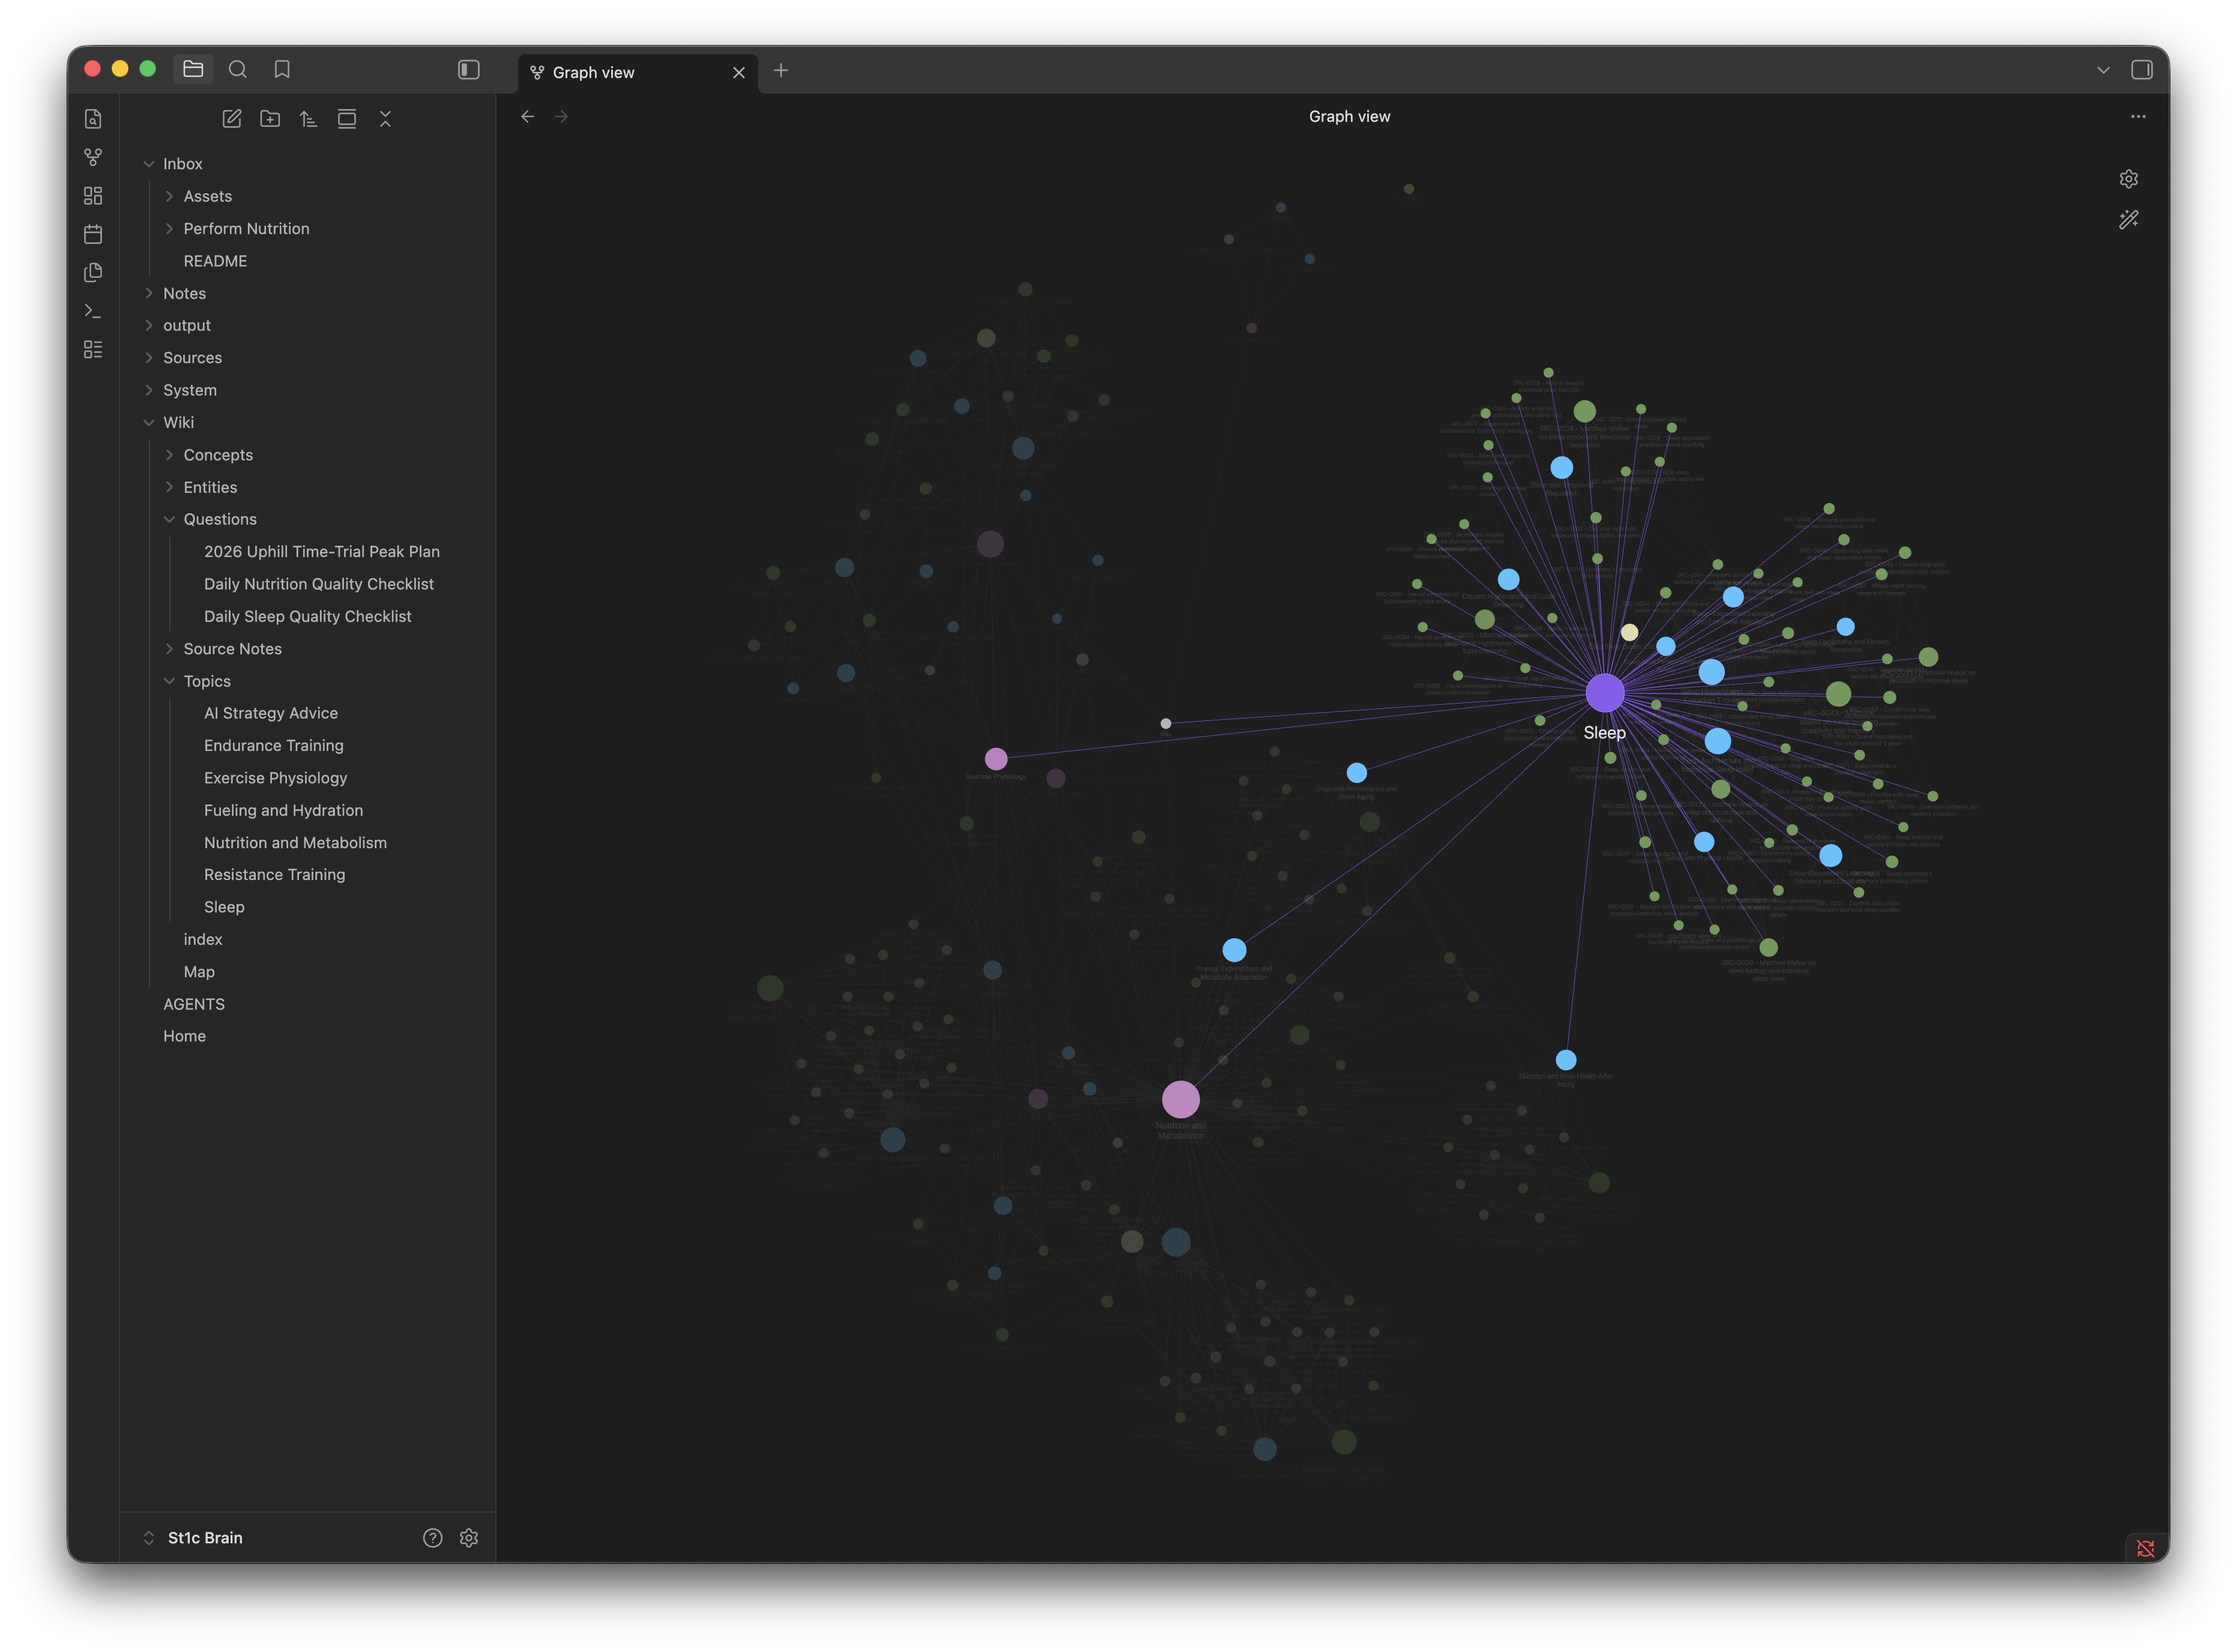This screenshot has width=2237, height=1652.
Task: Open the Sleep note in Topics
Action: point(224,907)
